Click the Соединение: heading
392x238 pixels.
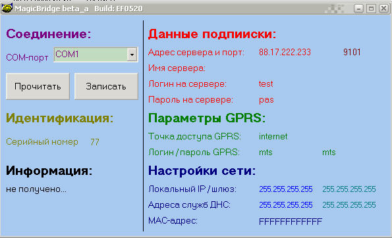49,34
